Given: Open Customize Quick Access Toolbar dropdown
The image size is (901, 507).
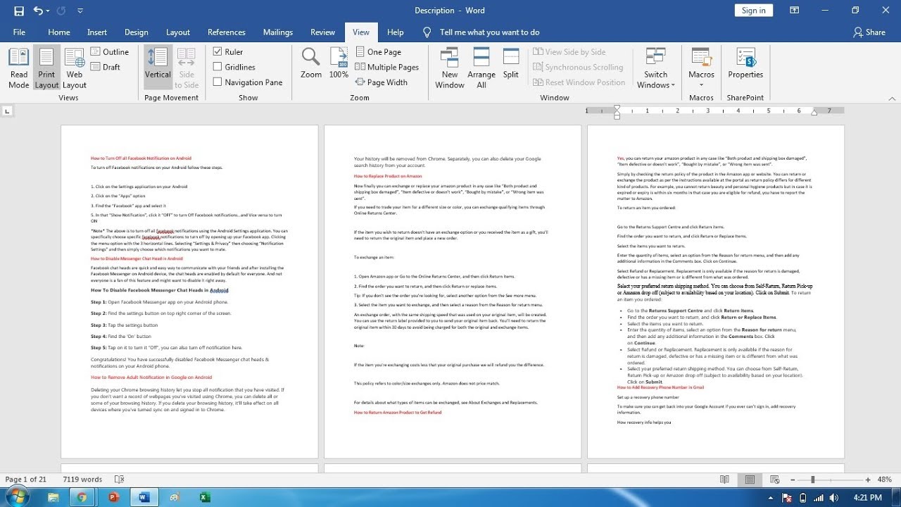Looking at the screenshot, I should point(80,11).
